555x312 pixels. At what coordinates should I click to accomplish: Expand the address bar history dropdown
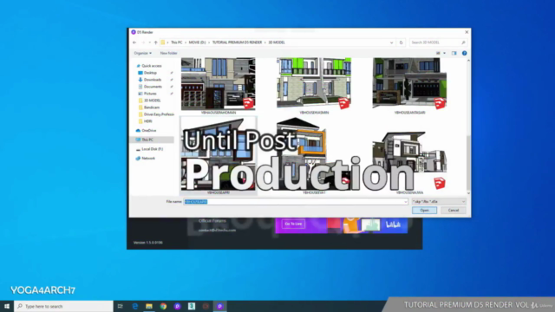click(391, 42)
